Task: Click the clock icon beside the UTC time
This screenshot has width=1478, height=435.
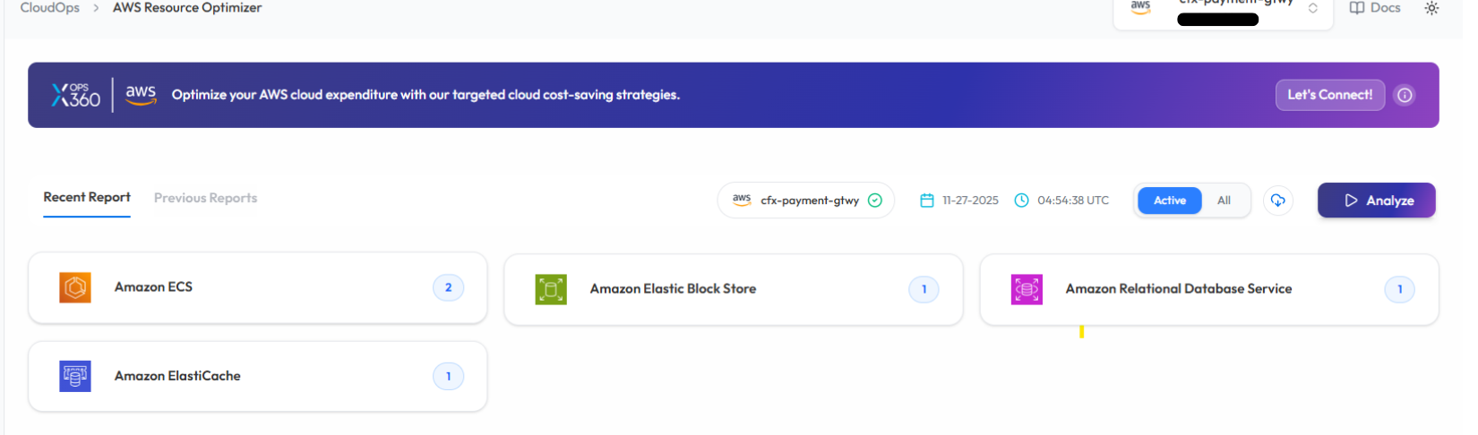Action: [1021, 200]
